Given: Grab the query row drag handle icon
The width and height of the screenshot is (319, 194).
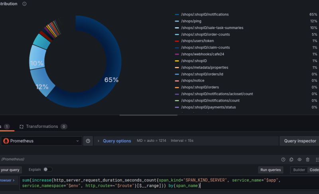Looking at the screenshot, I should point(317,159).
